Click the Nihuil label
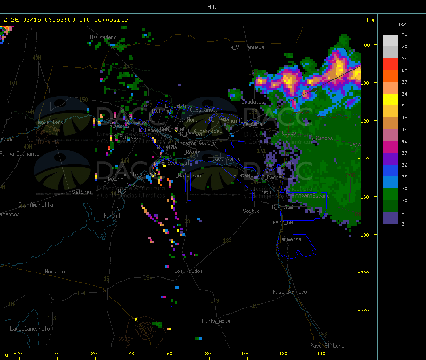The image size is (426, 360). (112, 216)
